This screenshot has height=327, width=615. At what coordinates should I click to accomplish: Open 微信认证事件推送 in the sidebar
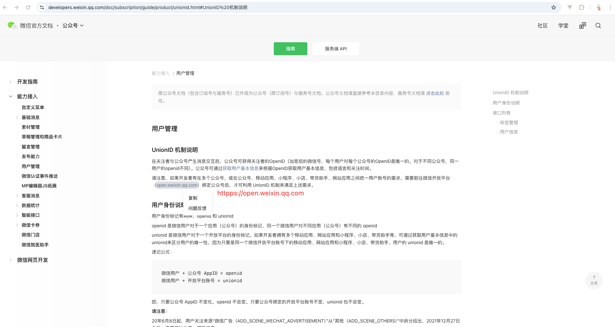[x=40, y=176]
